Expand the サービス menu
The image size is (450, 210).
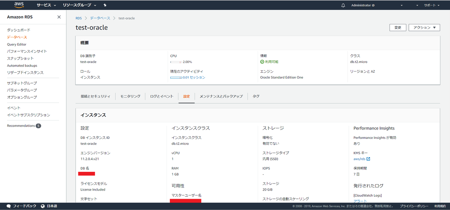46,5
